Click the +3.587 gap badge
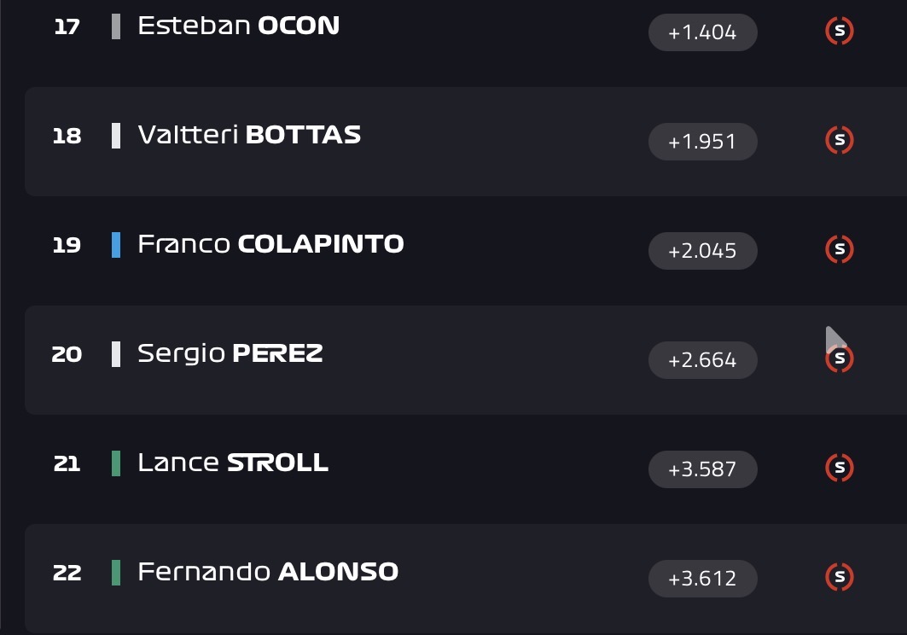907x635 pixels. click(x=703, y=469)
